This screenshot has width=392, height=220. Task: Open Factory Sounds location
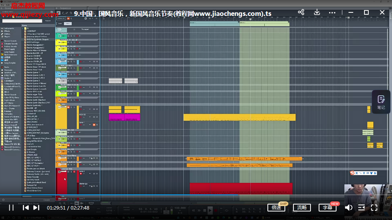point(10,46)
